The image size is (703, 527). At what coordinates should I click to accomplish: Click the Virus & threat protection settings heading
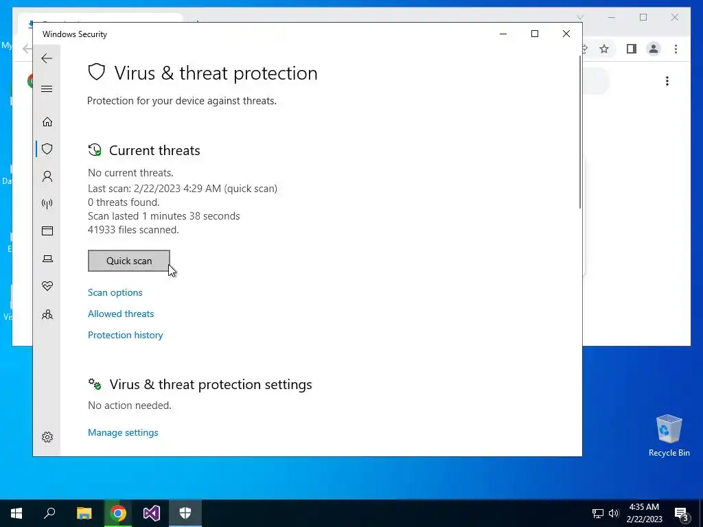tap(211, 384)
